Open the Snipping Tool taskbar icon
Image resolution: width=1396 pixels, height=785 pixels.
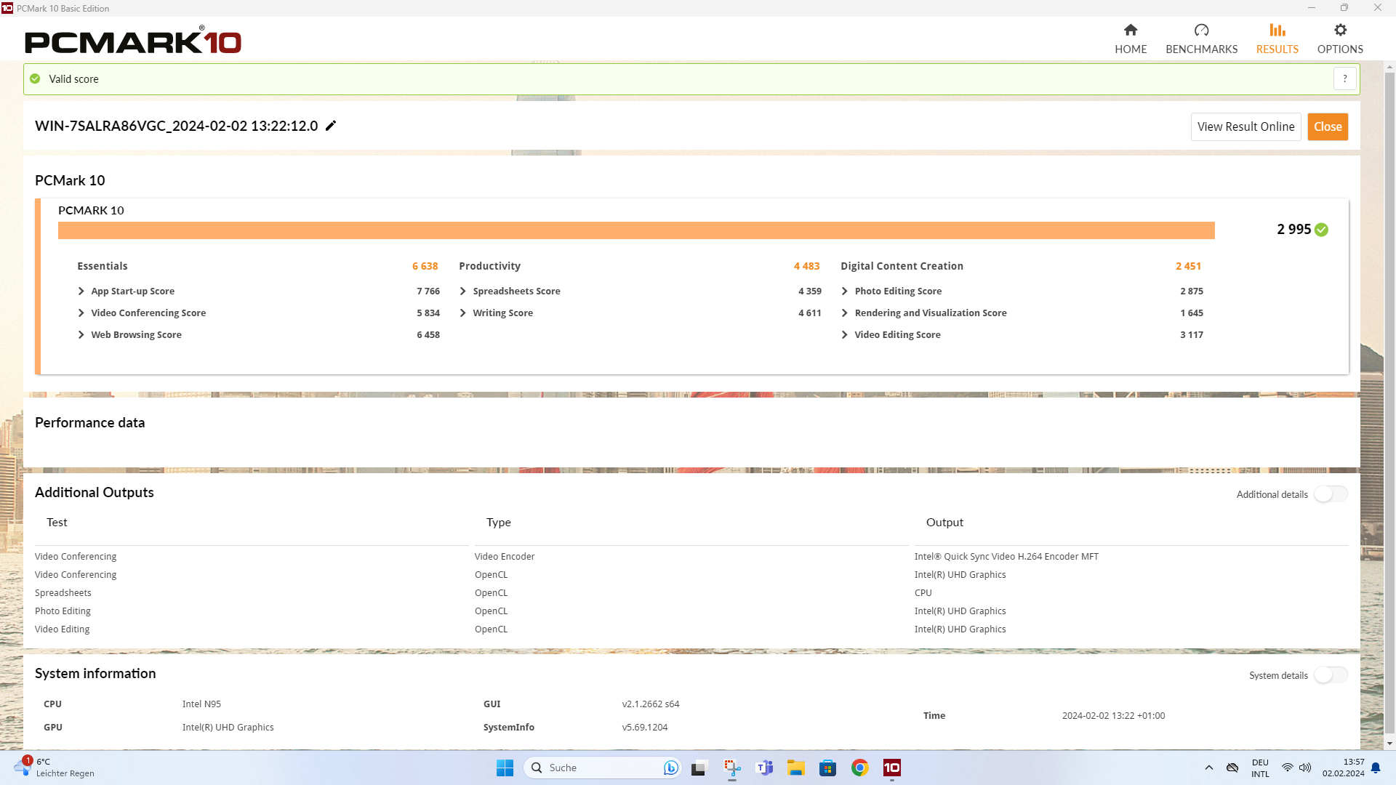point(731,768)
